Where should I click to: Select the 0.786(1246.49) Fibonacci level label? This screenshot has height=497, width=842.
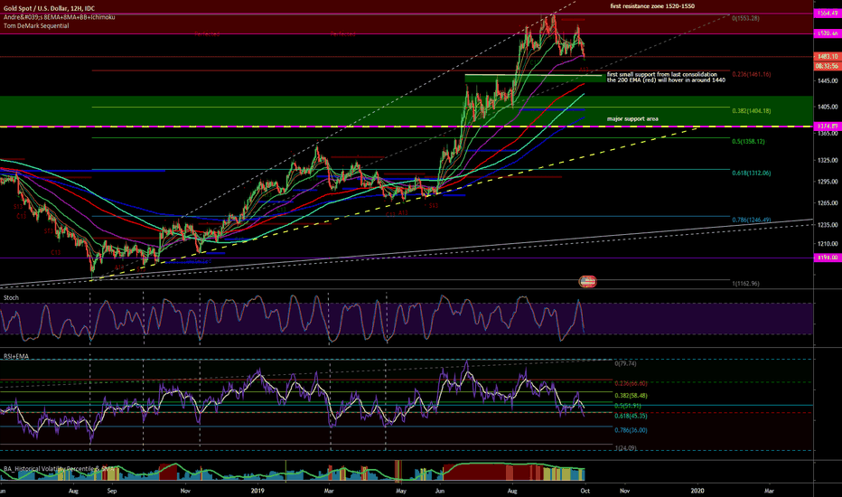[752, 220]
